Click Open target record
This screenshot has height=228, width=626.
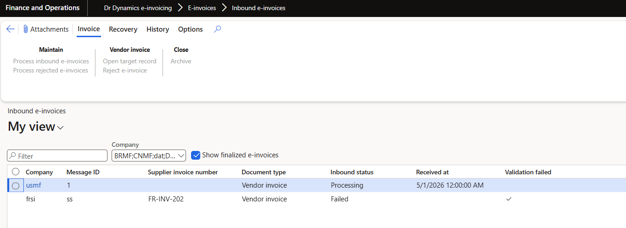pos(130,61)
